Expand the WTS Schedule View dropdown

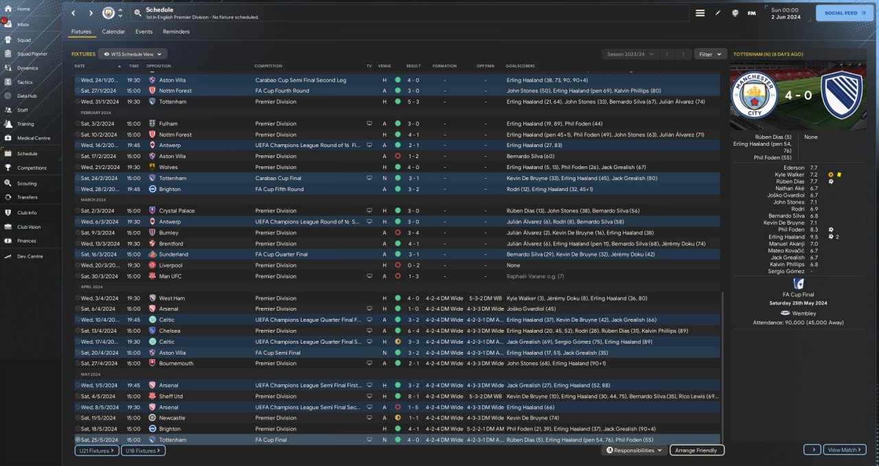pyautogui.click(x=133, y=54)
